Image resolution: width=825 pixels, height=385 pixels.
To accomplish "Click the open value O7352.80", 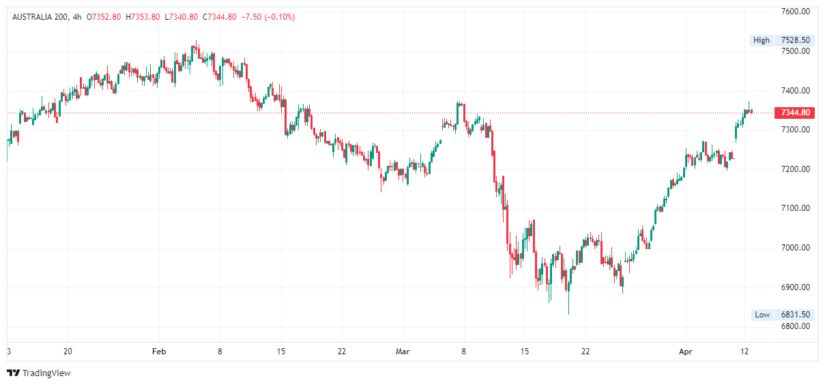I will pyautogui.click(x=104, y=17).
